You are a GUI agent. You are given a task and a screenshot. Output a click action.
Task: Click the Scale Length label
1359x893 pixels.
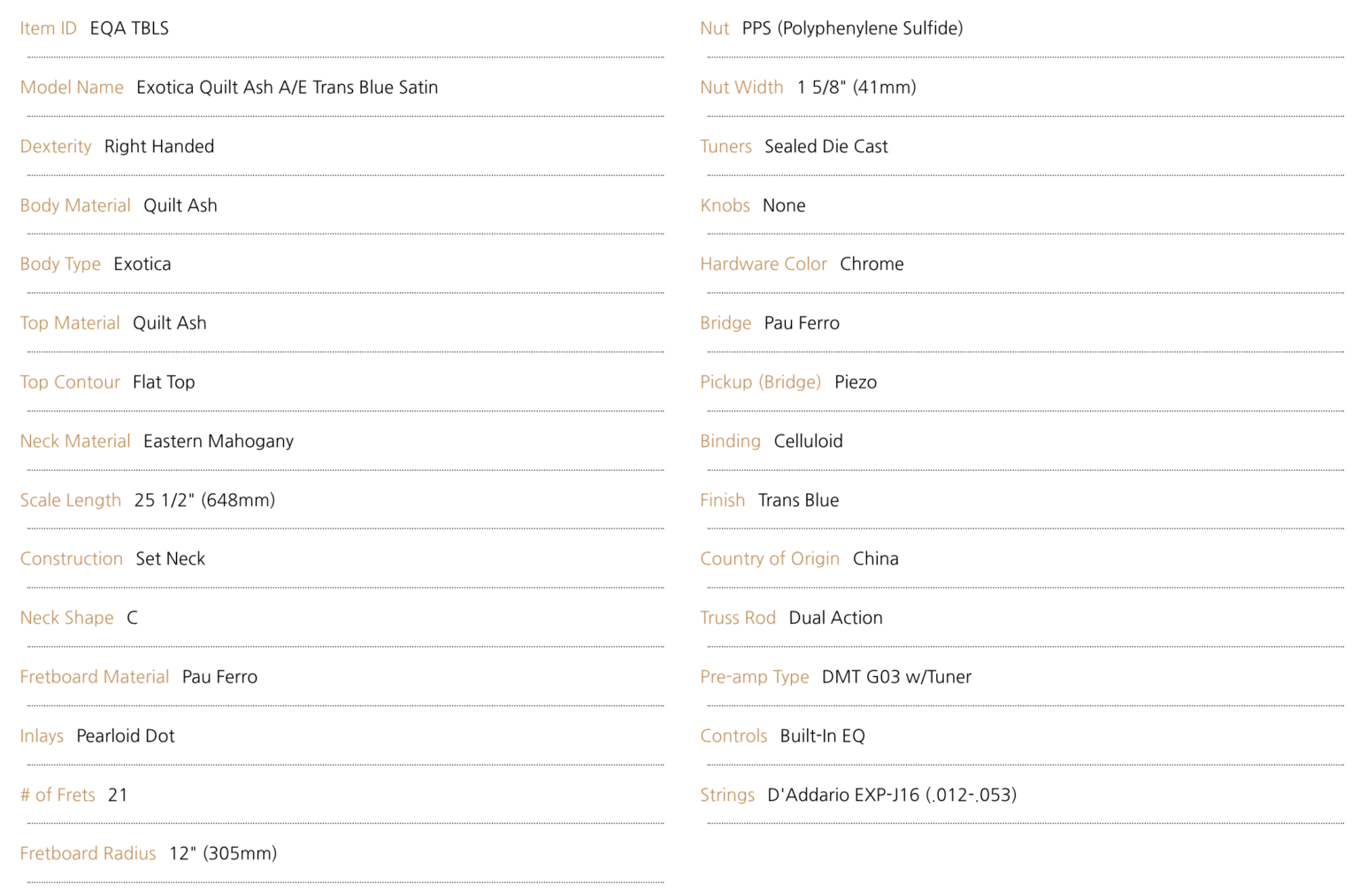pyautogui.click(x=71, y=500)
